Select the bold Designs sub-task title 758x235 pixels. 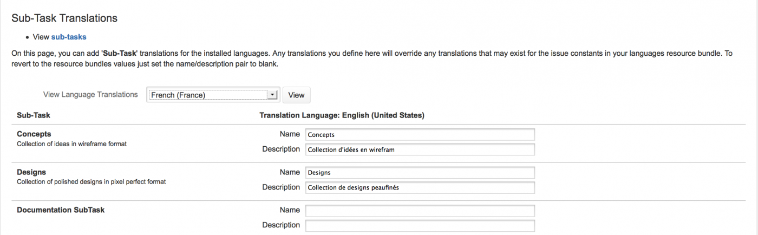[x=31, y=172]
